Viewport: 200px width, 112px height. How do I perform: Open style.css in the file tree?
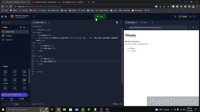click(x=15, y=40)
